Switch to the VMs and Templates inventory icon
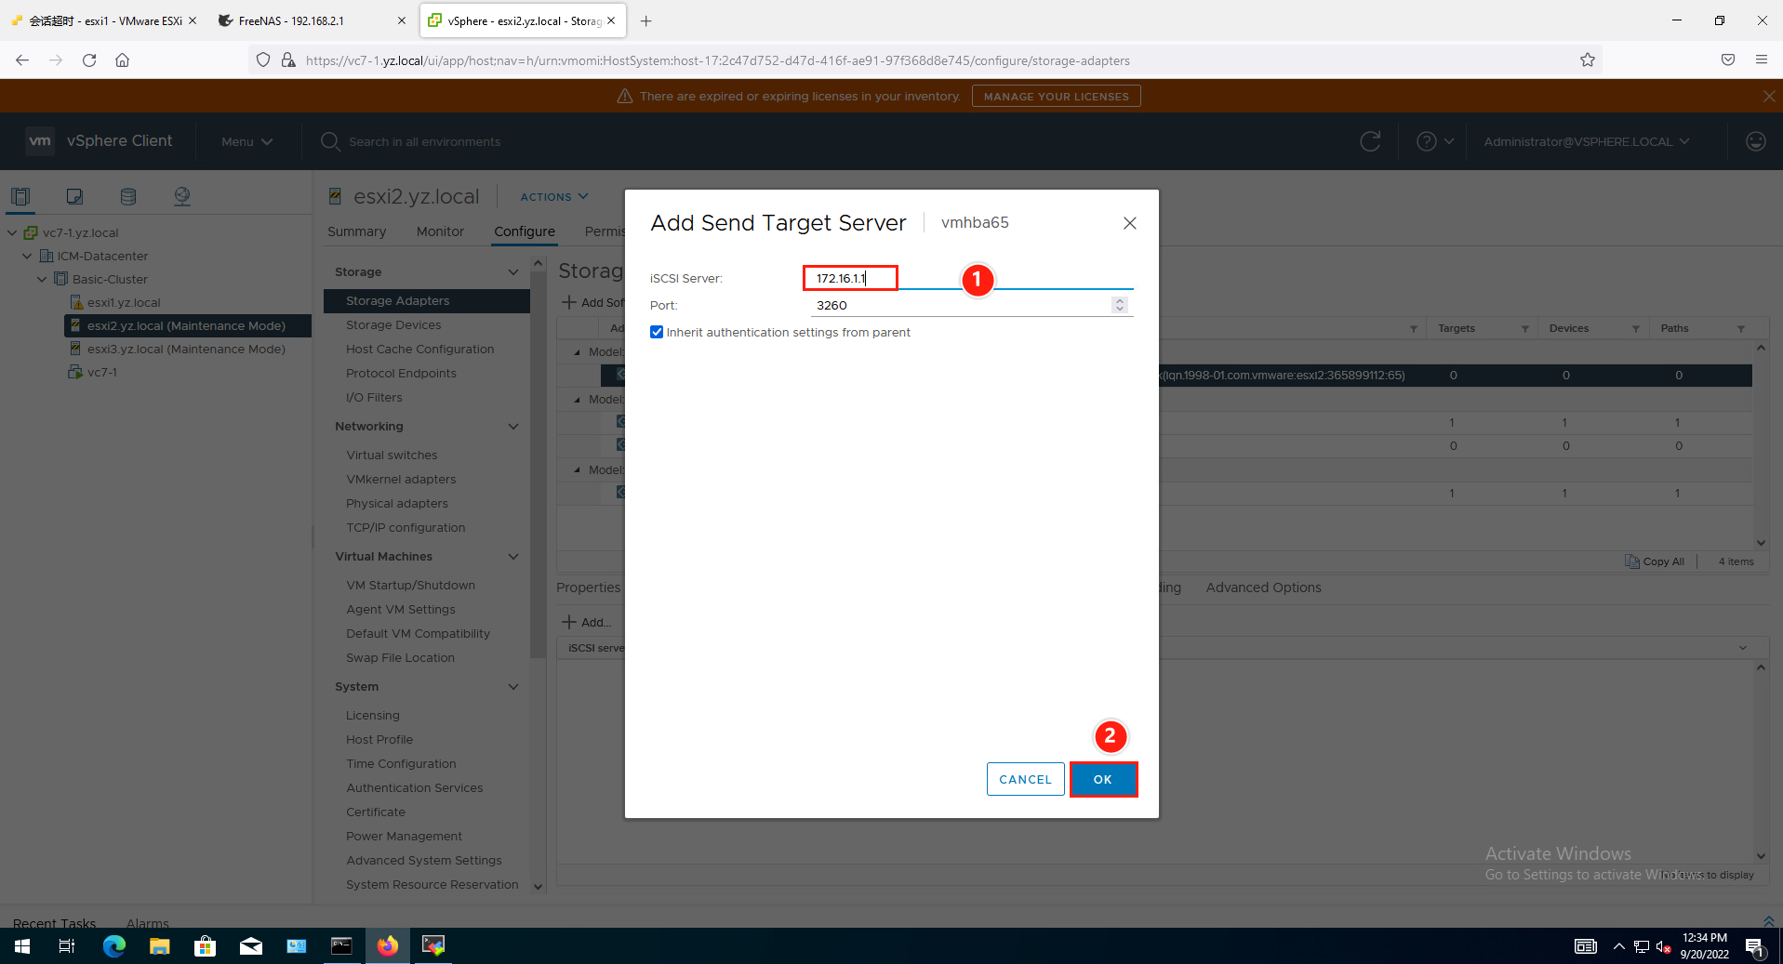The image size is (1783, 964). 74,196
